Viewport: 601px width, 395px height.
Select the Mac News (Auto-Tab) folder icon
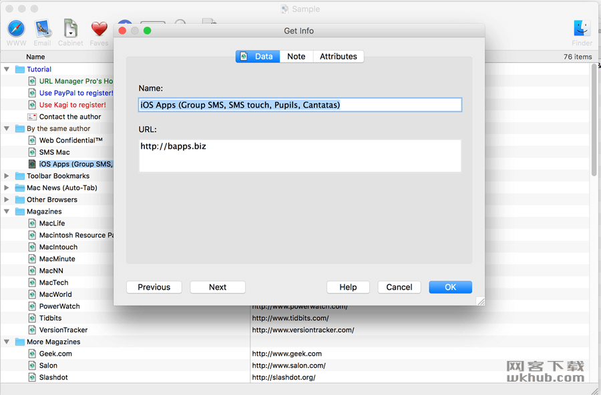20,188
